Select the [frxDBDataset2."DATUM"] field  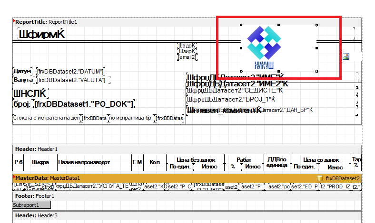click(x=70, y=71)
